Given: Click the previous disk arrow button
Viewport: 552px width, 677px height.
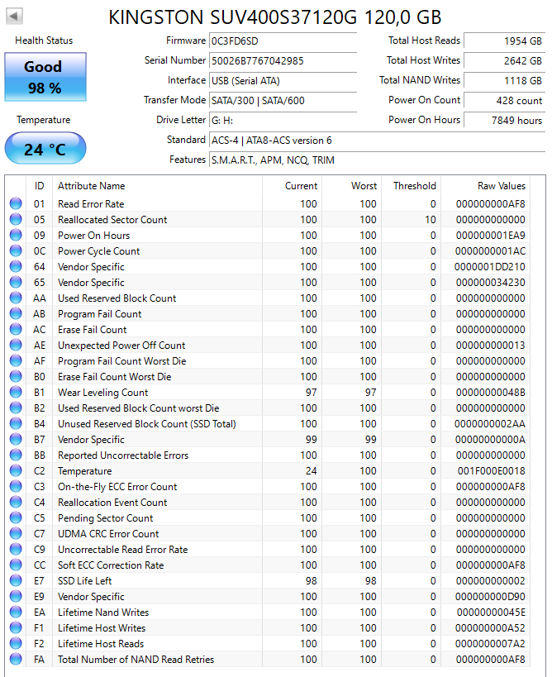Looking at the screenshot, I should tap(14, 17).
